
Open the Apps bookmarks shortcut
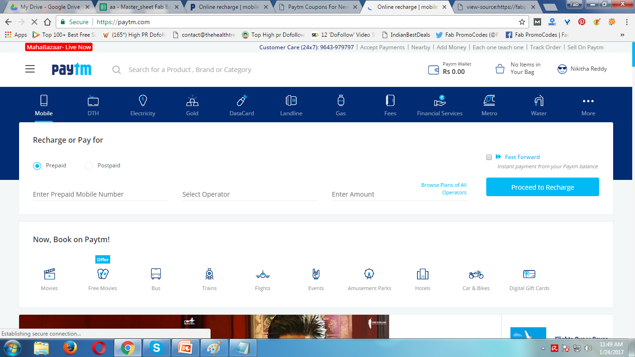tap(16, 35)
